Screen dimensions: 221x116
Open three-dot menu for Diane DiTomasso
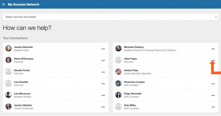point(103,61)
